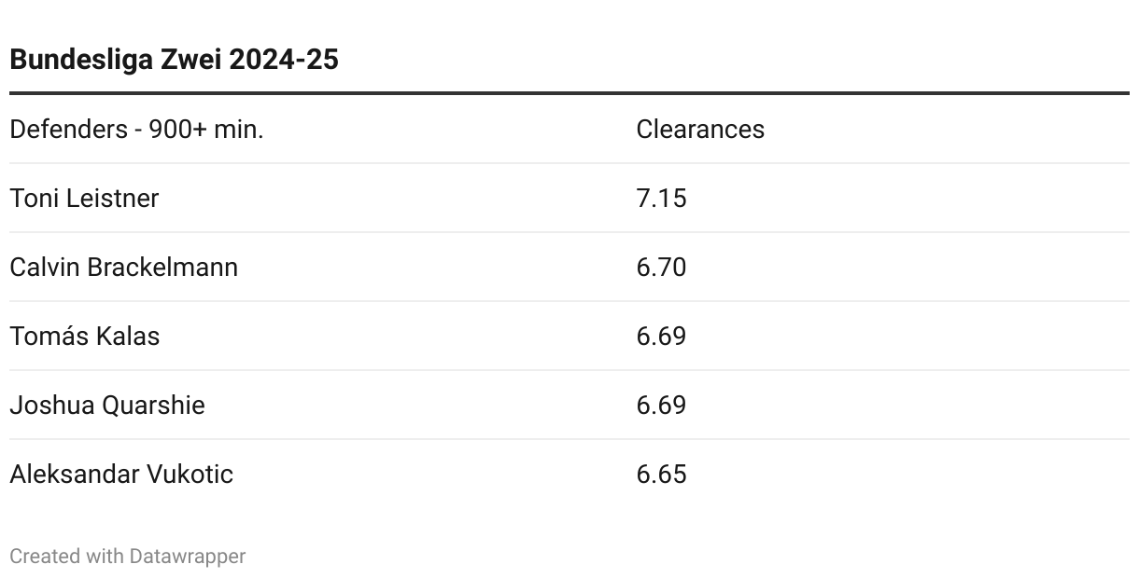The height and width of the screenshot is (578, 1139).
Task: Open the Created with Datawrapper link
Action: [128, 556]
